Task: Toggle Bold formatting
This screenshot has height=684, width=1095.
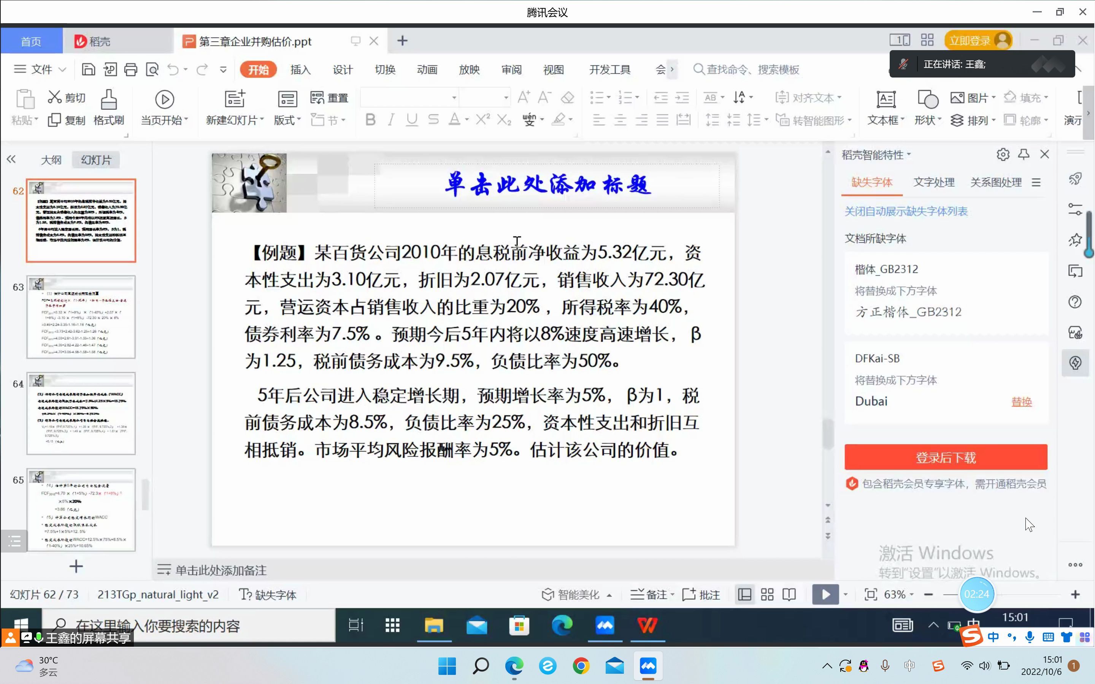Action: [x=370, y=120]
